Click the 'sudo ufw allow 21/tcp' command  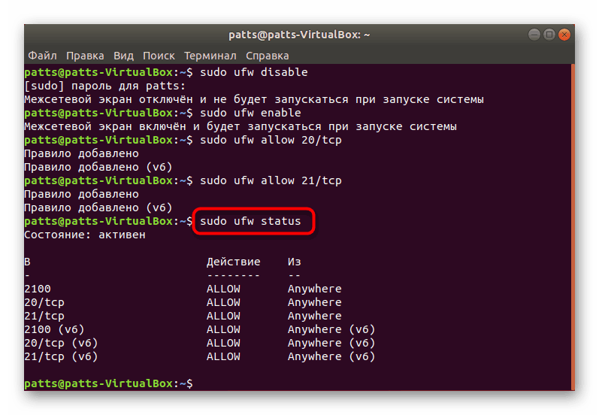pyautogui.click(x=271, y=180)
